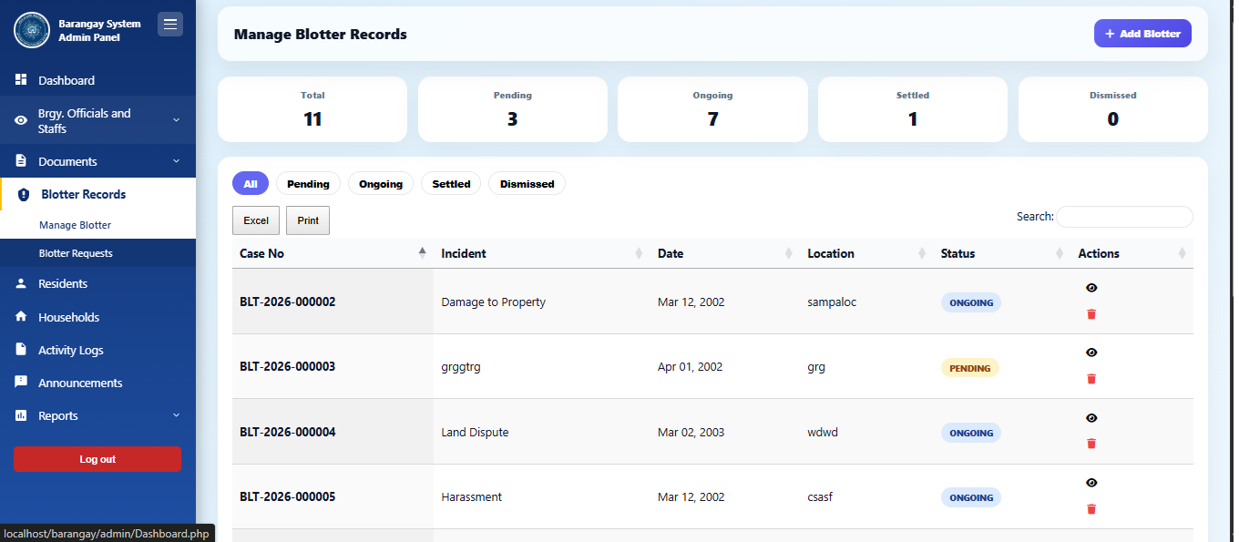The width and height of the screenshot is (1239, 542).
Task: Click the Search input field
Action: 1124,217
